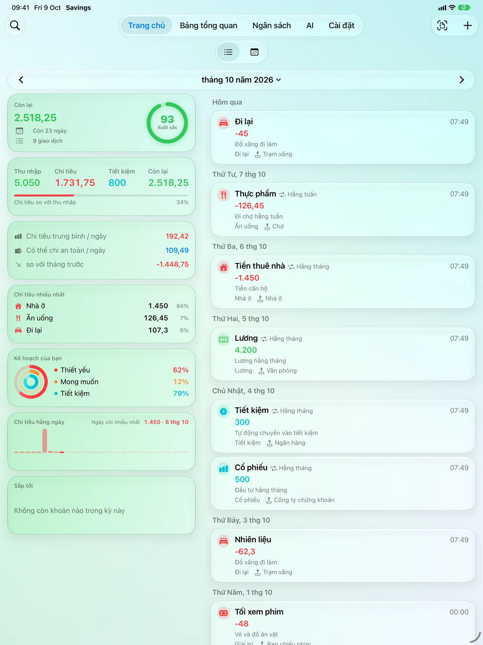Click Nhà ở row in top spending
Image resolution: width=483 pixels, height=645 pixels.
click(101, 306)
